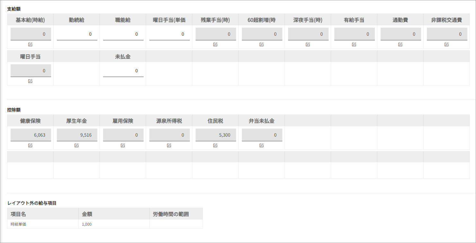Screen dimensions: 476x243
Task: Click edit icon under 有給手当 field
Action: pyautogui.click(x=354, y=44)
